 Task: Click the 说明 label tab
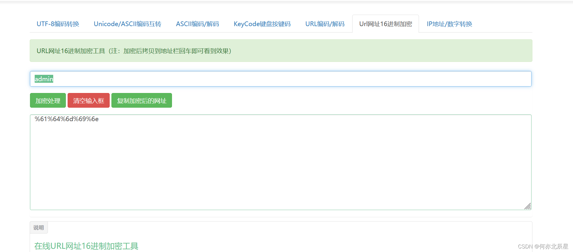click(x=39, y=227)
